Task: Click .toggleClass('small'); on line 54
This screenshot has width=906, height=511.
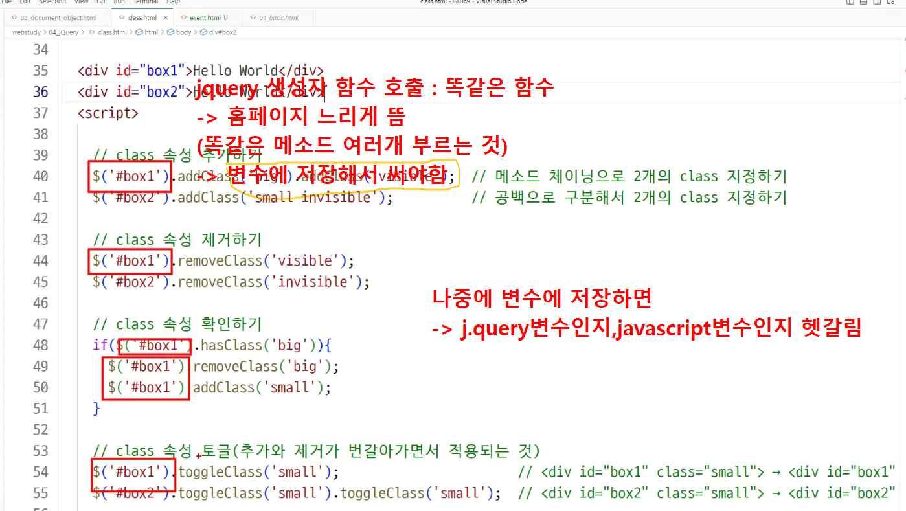Action: 255,472
